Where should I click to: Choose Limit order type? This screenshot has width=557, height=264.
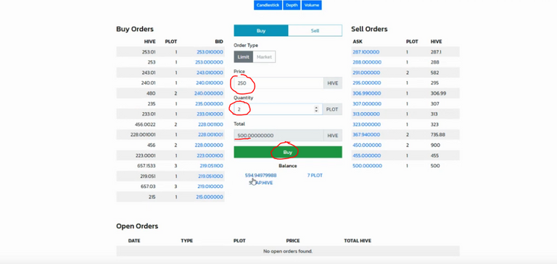pyautogui.click(x=244, y=57)
